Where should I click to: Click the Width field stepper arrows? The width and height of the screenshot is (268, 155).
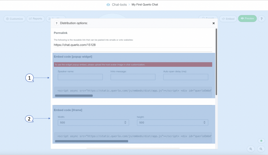(x=125, y=123)
